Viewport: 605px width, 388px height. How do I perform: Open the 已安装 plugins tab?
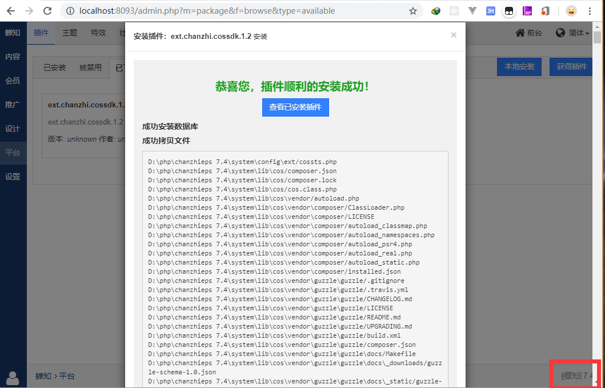(54, 68)
